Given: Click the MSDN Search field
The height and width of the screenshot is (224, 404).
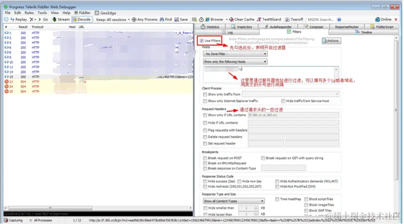Looking at the screenshot, I should [x=321, y=20].
